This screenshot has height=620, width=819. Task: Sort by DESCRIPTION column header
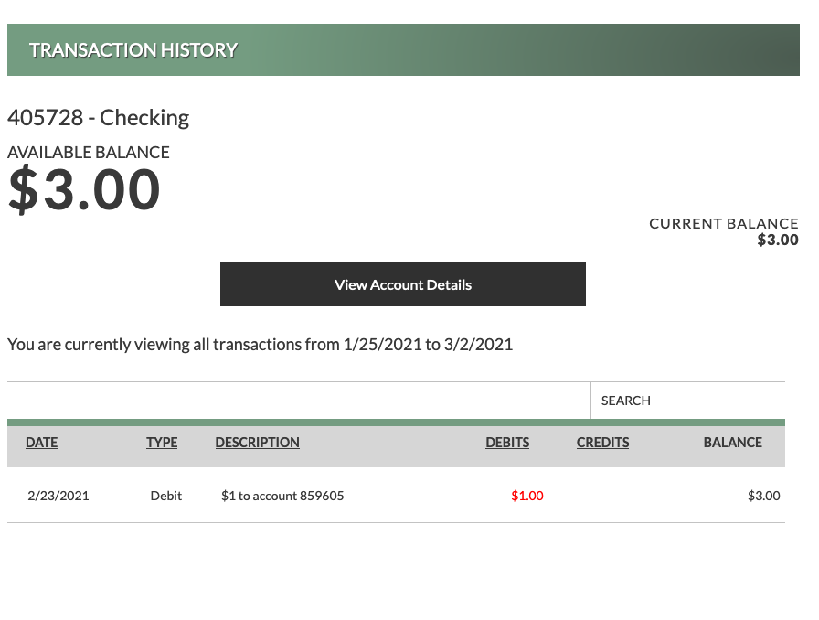(258, 443)
